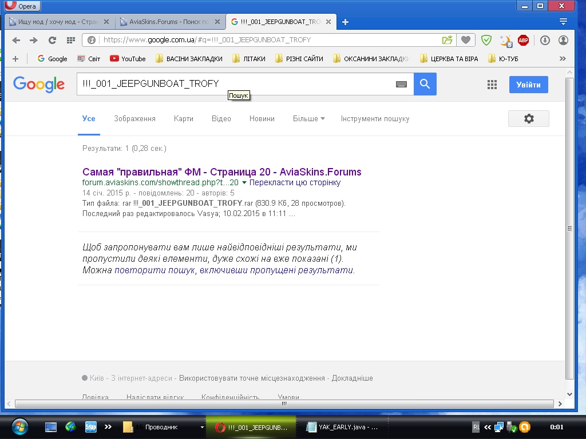Image resolution: width=586 pixels, height=439 pixels.
Task: Go back with the browser back arrow
Action: pyautogui.click(x=15, y=40)
